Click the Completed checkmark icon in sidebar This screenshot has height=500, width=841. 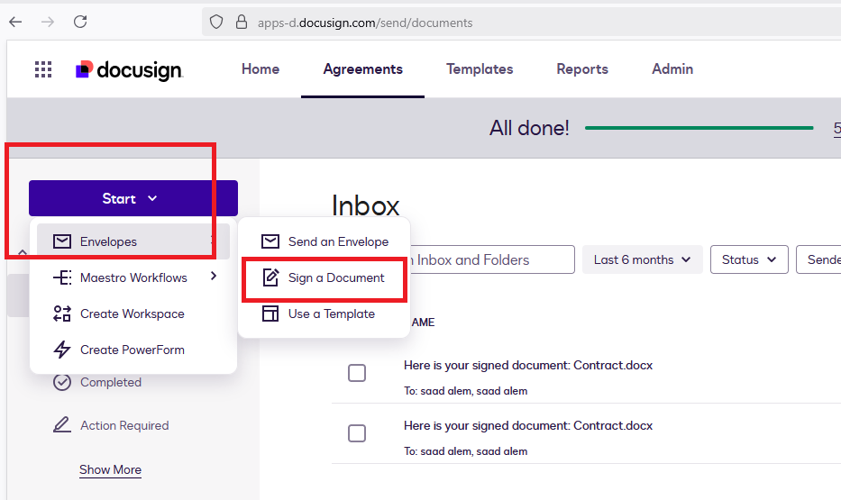(x=62, y=382)
